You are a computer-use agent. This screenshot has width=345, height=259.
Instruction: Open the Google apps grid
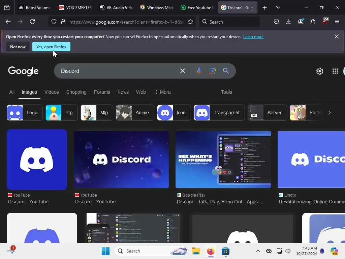point(335,71)
